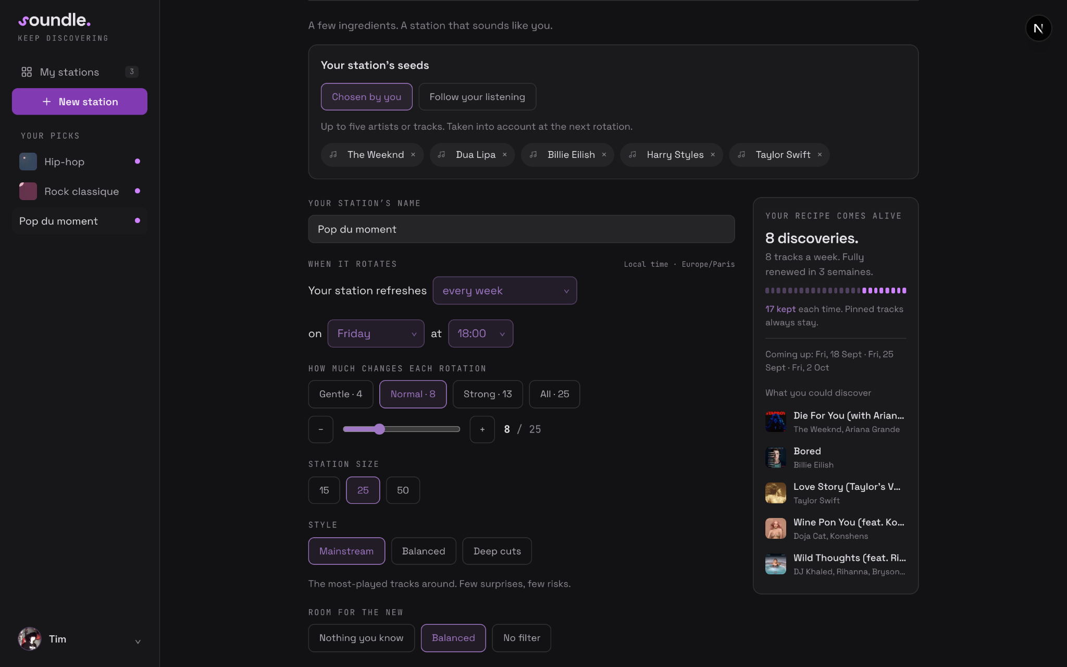The width and height of the screenshot is (1067, 667).
Task: Select Nothing you know filter
Action: pos(362,638)
